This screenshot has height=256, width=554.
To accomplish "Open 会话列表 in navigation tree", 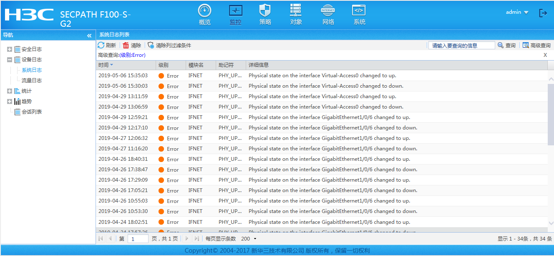I will pos(32,112).
